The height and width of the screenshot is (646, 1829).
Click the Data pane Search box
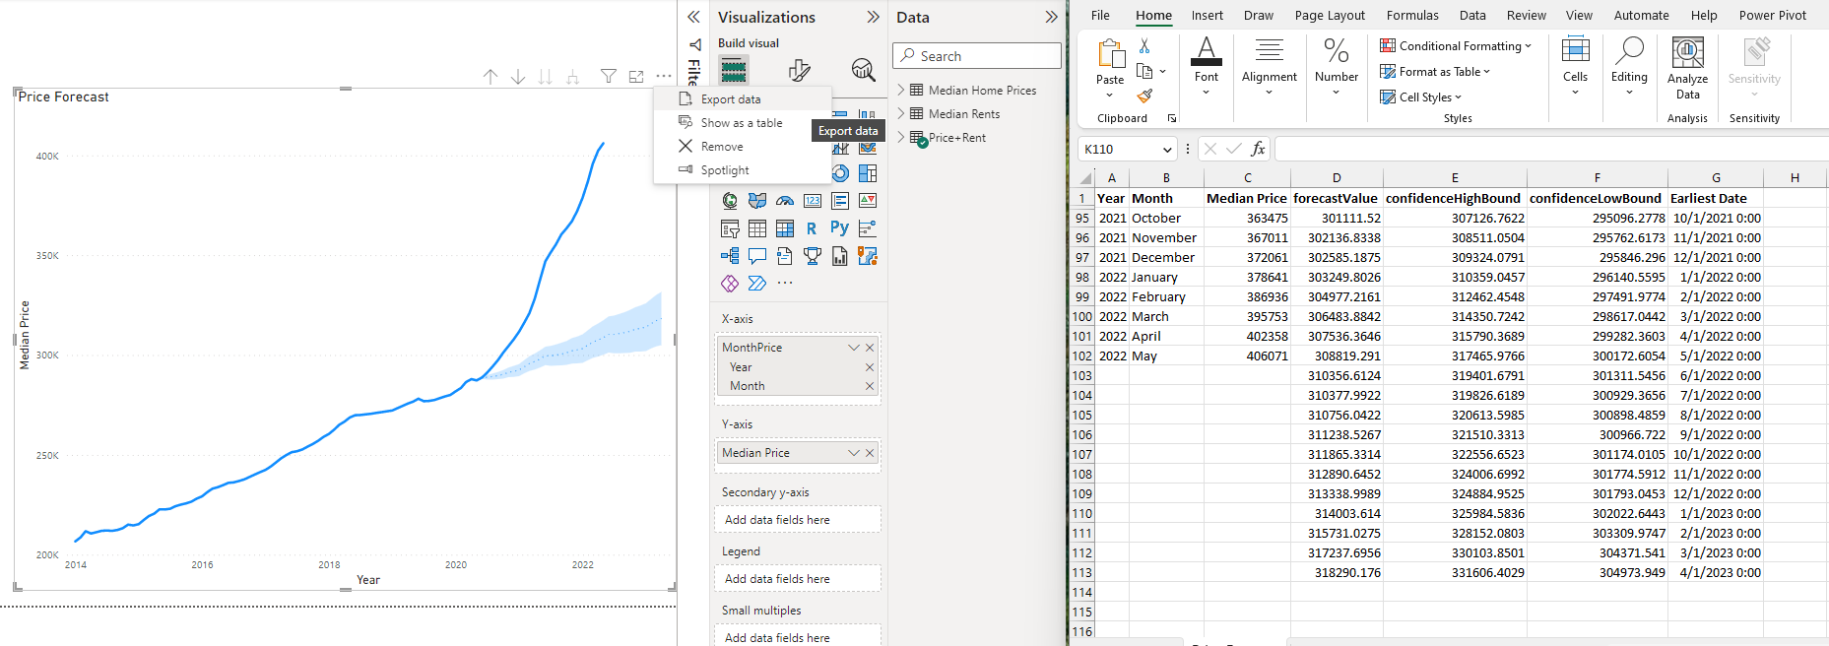[x=977, y=56]
